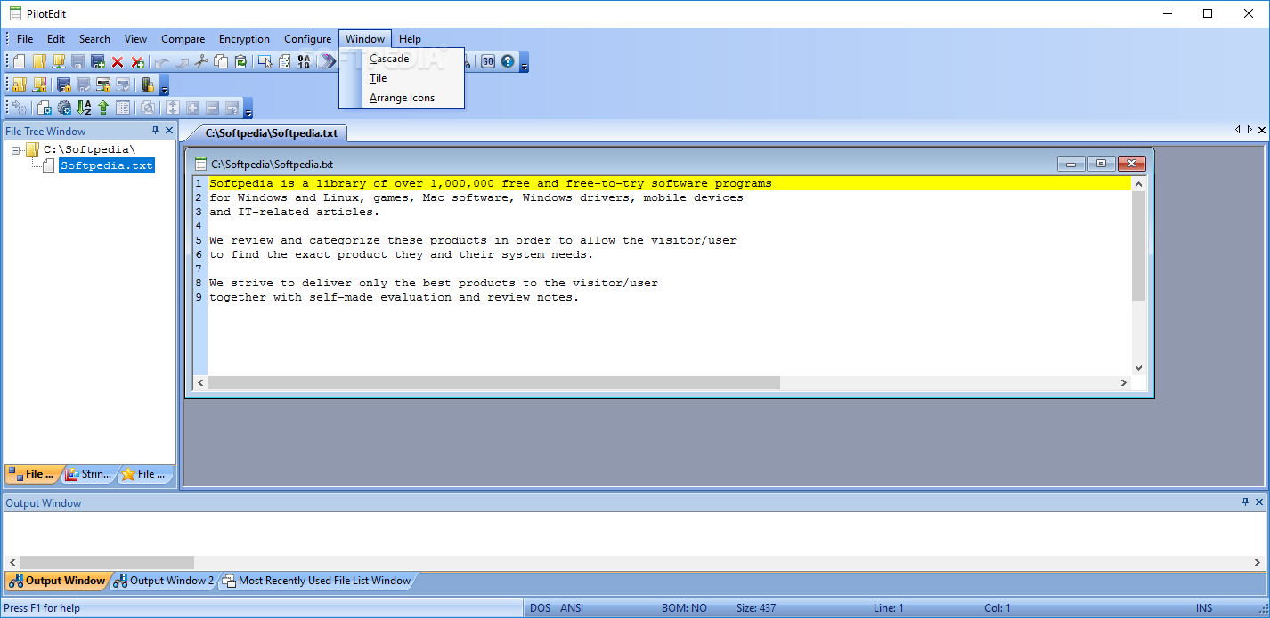
Task: Select the C:\Softpedia\ folder tree item
Action: [89, 149]
